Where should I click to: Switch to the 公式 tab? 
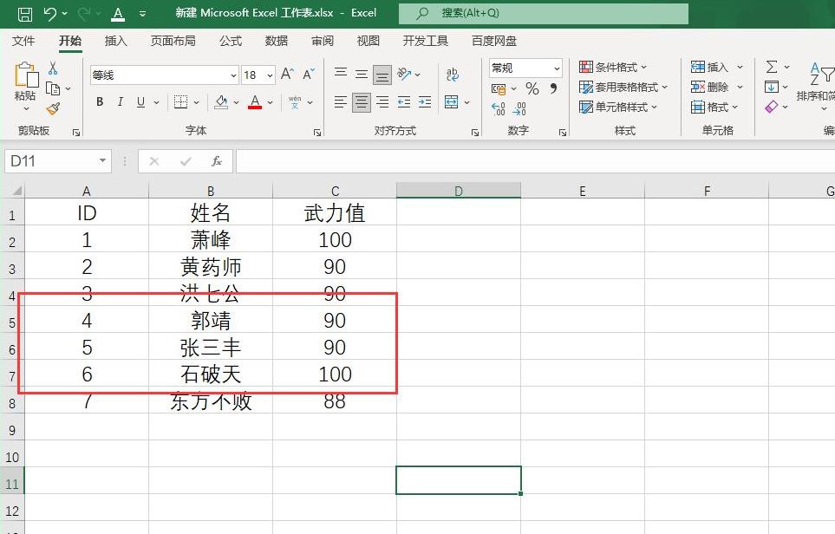[x=231, y=41]
